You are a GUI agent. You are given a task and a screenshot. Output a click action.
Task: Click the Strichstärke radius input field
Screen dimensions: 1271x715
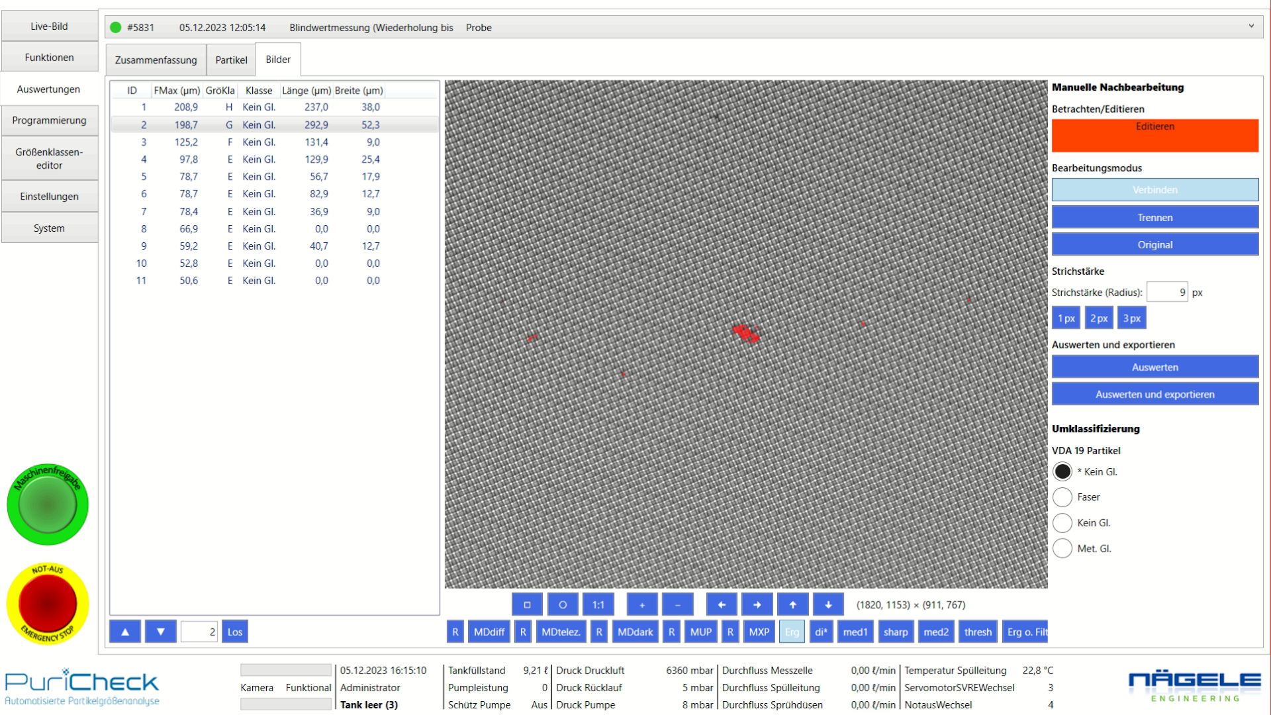tap(1166, 292)
